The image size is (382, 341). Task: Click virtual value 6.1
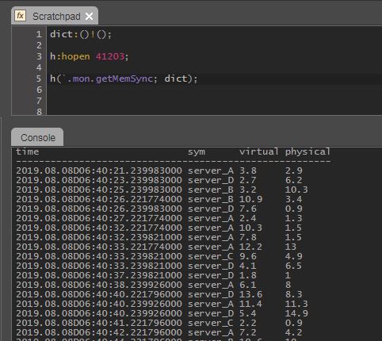248,285
